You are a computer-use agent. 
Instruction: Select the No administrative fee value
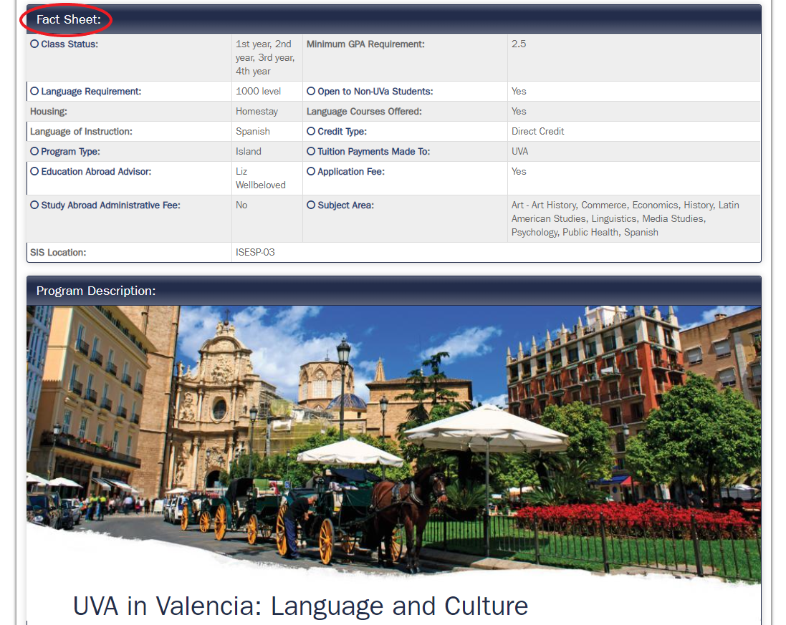click(x=241, y=205)
